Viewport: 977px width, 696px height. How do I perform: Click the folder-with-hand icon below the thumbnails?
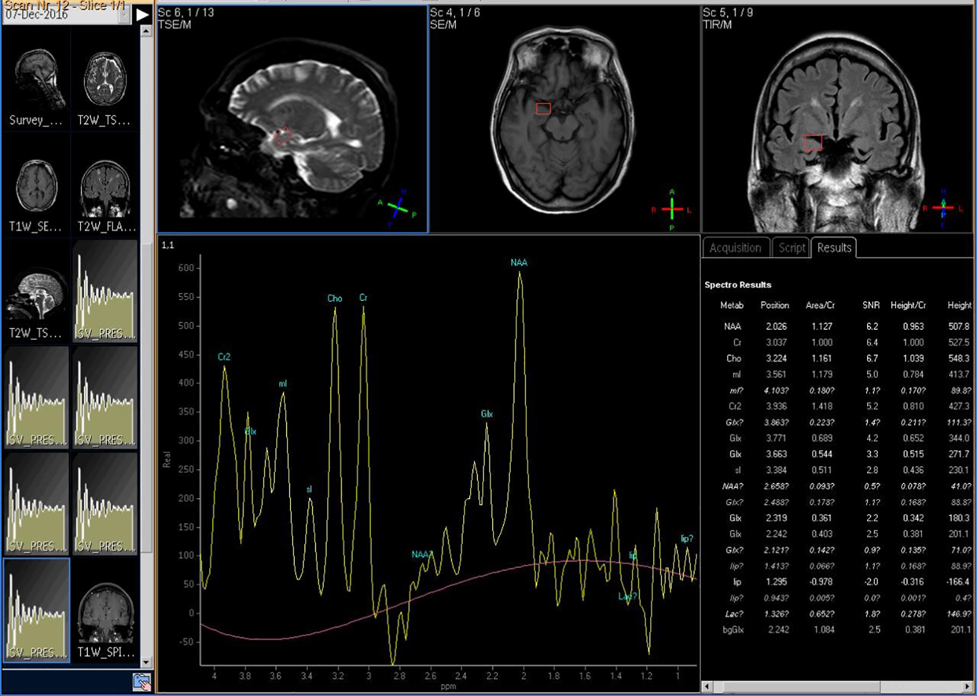[x=142, y=682]
